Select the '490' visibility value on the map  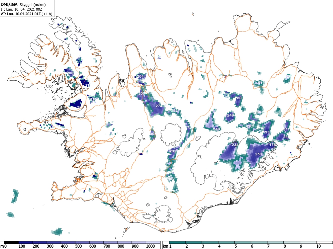click(x=249, y=126)
